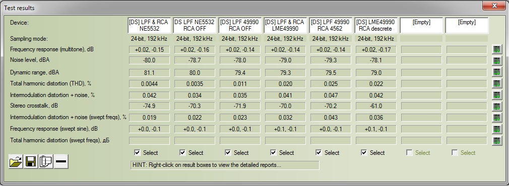Viewport: 509px width, 186px height.
Task: Click frequency response value +0.02, -0.17
Action: (x=376, y=50)
